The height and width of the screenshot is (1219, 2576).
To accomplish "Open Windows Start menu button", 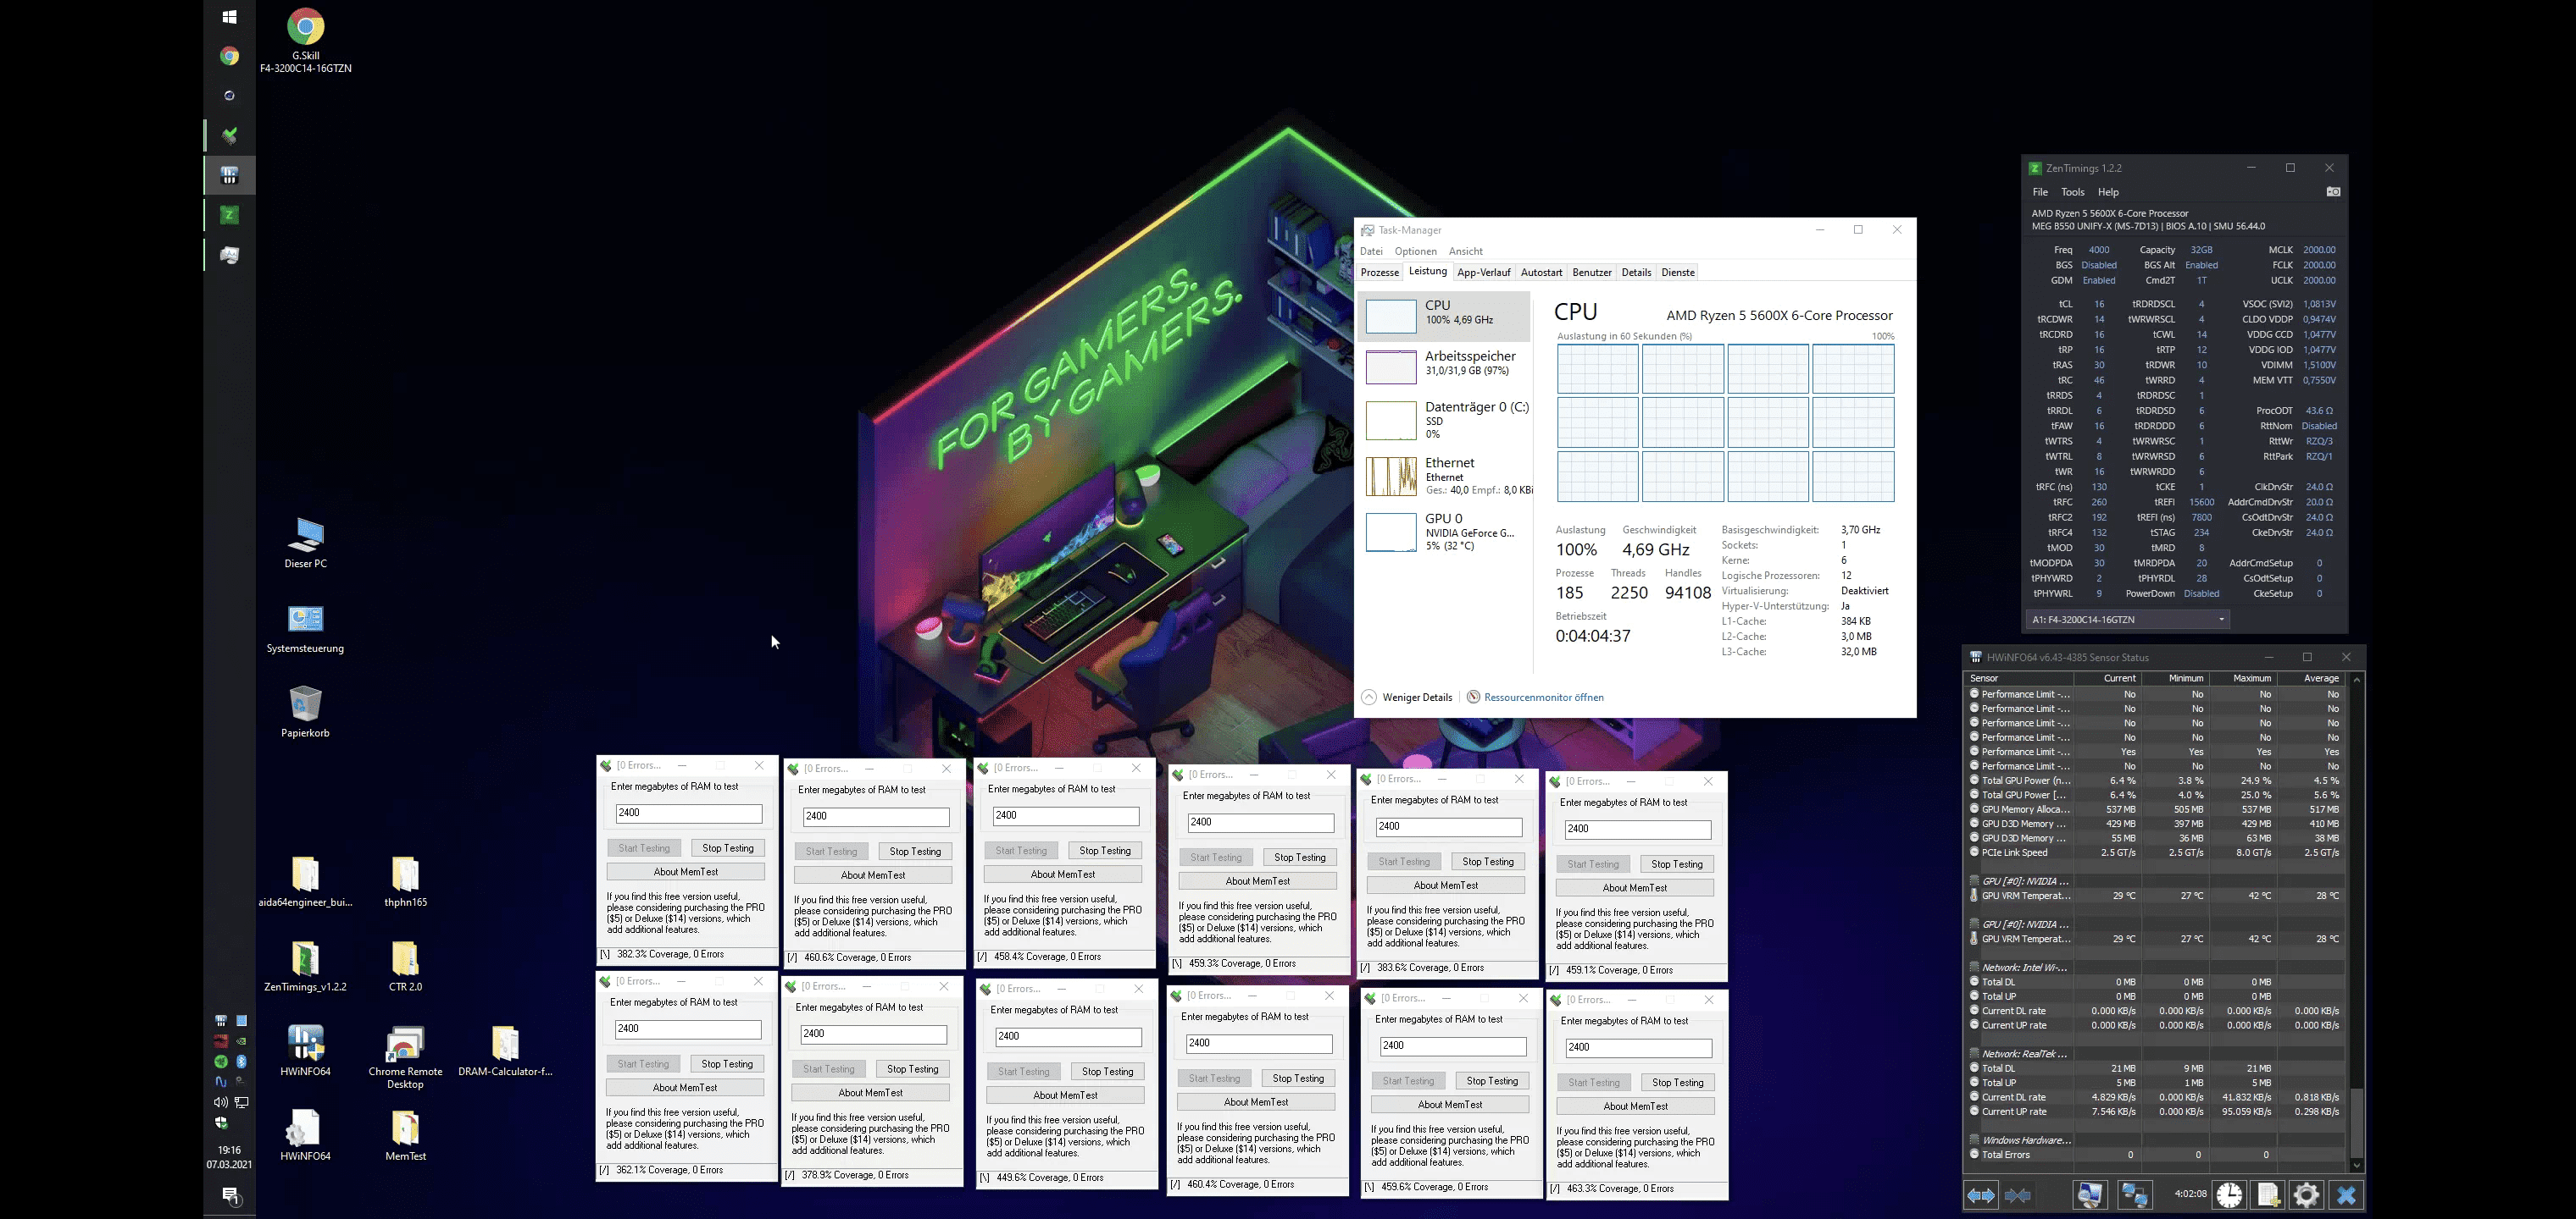I will pos(229,17).
